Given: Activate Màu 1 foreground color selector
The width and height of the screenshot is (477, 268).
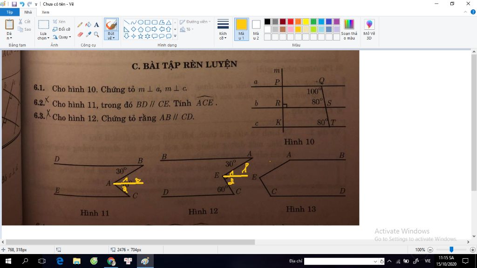Looking at the screenshot, I should tap(241, 29).
